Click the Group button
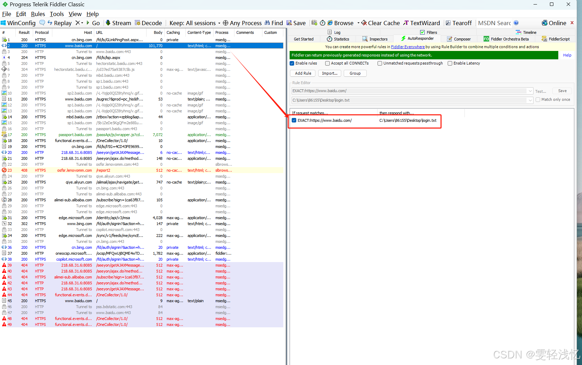 coord(355,73)
